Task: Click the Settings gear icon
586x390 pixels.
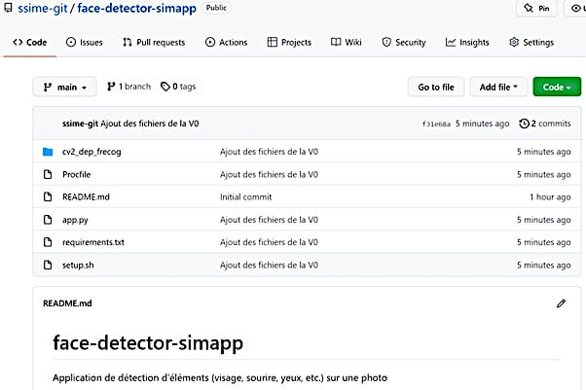Action: [x=514, y=42]
